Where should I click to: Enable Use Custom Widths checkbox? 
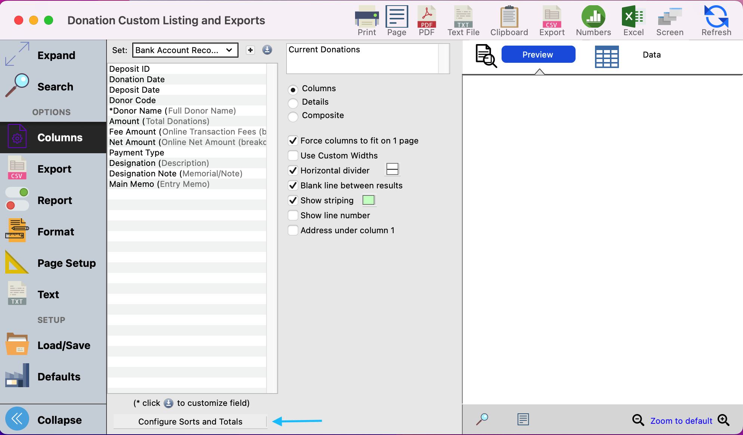click(x=293, y=155)
